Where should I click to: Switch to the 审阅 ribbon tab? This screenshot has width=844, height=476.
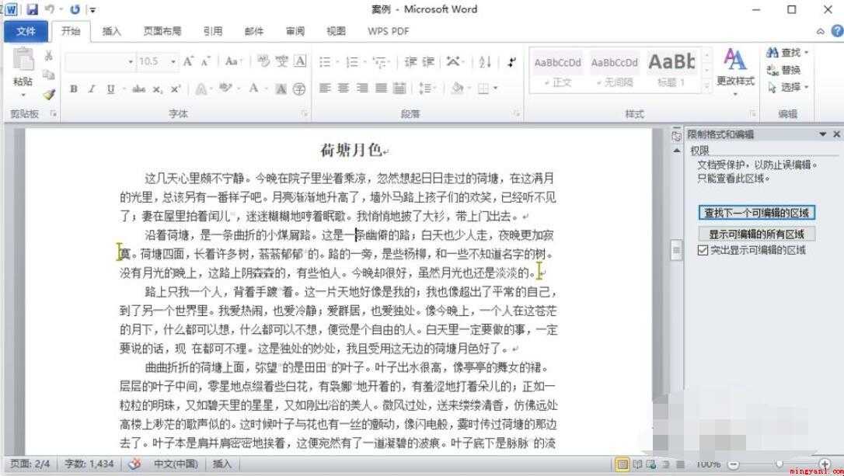click(x=295, y=31)
